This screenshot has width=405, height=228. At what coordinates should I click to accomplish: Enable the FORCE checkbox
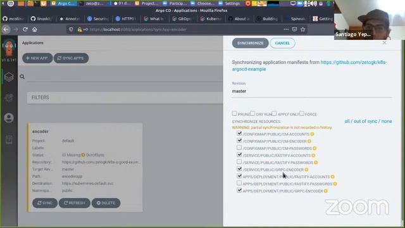coord(301,113)
